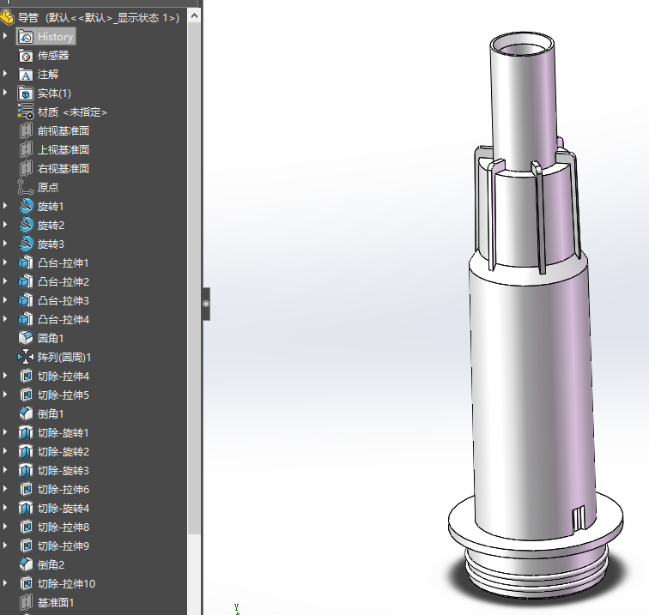
Task: Select the 切除-拉伸9 tree label
Action: pyautogui.click(x=64, y=546)
